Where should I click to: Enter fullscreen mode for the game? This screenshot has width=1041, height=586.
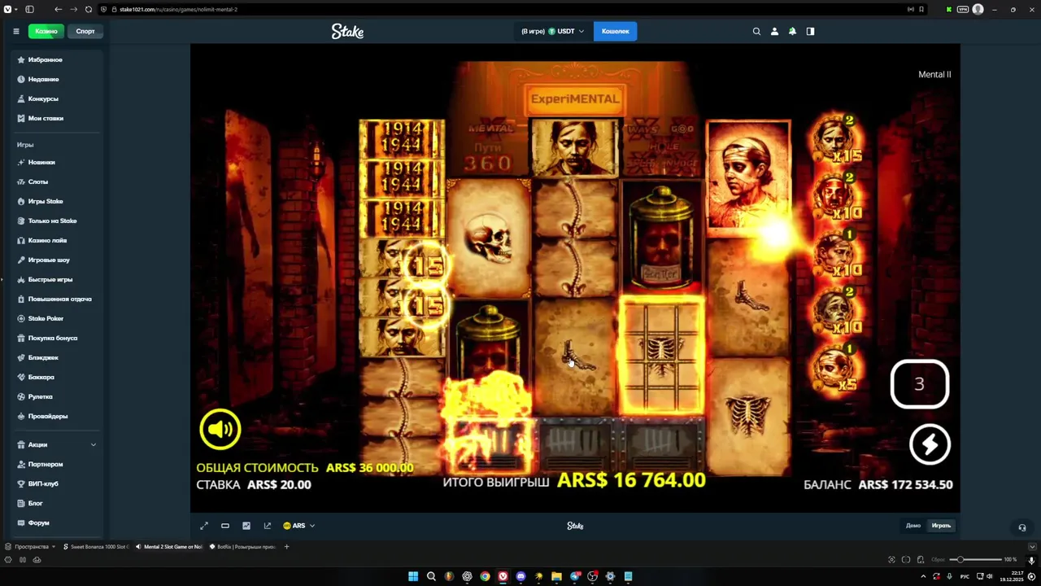204,526
